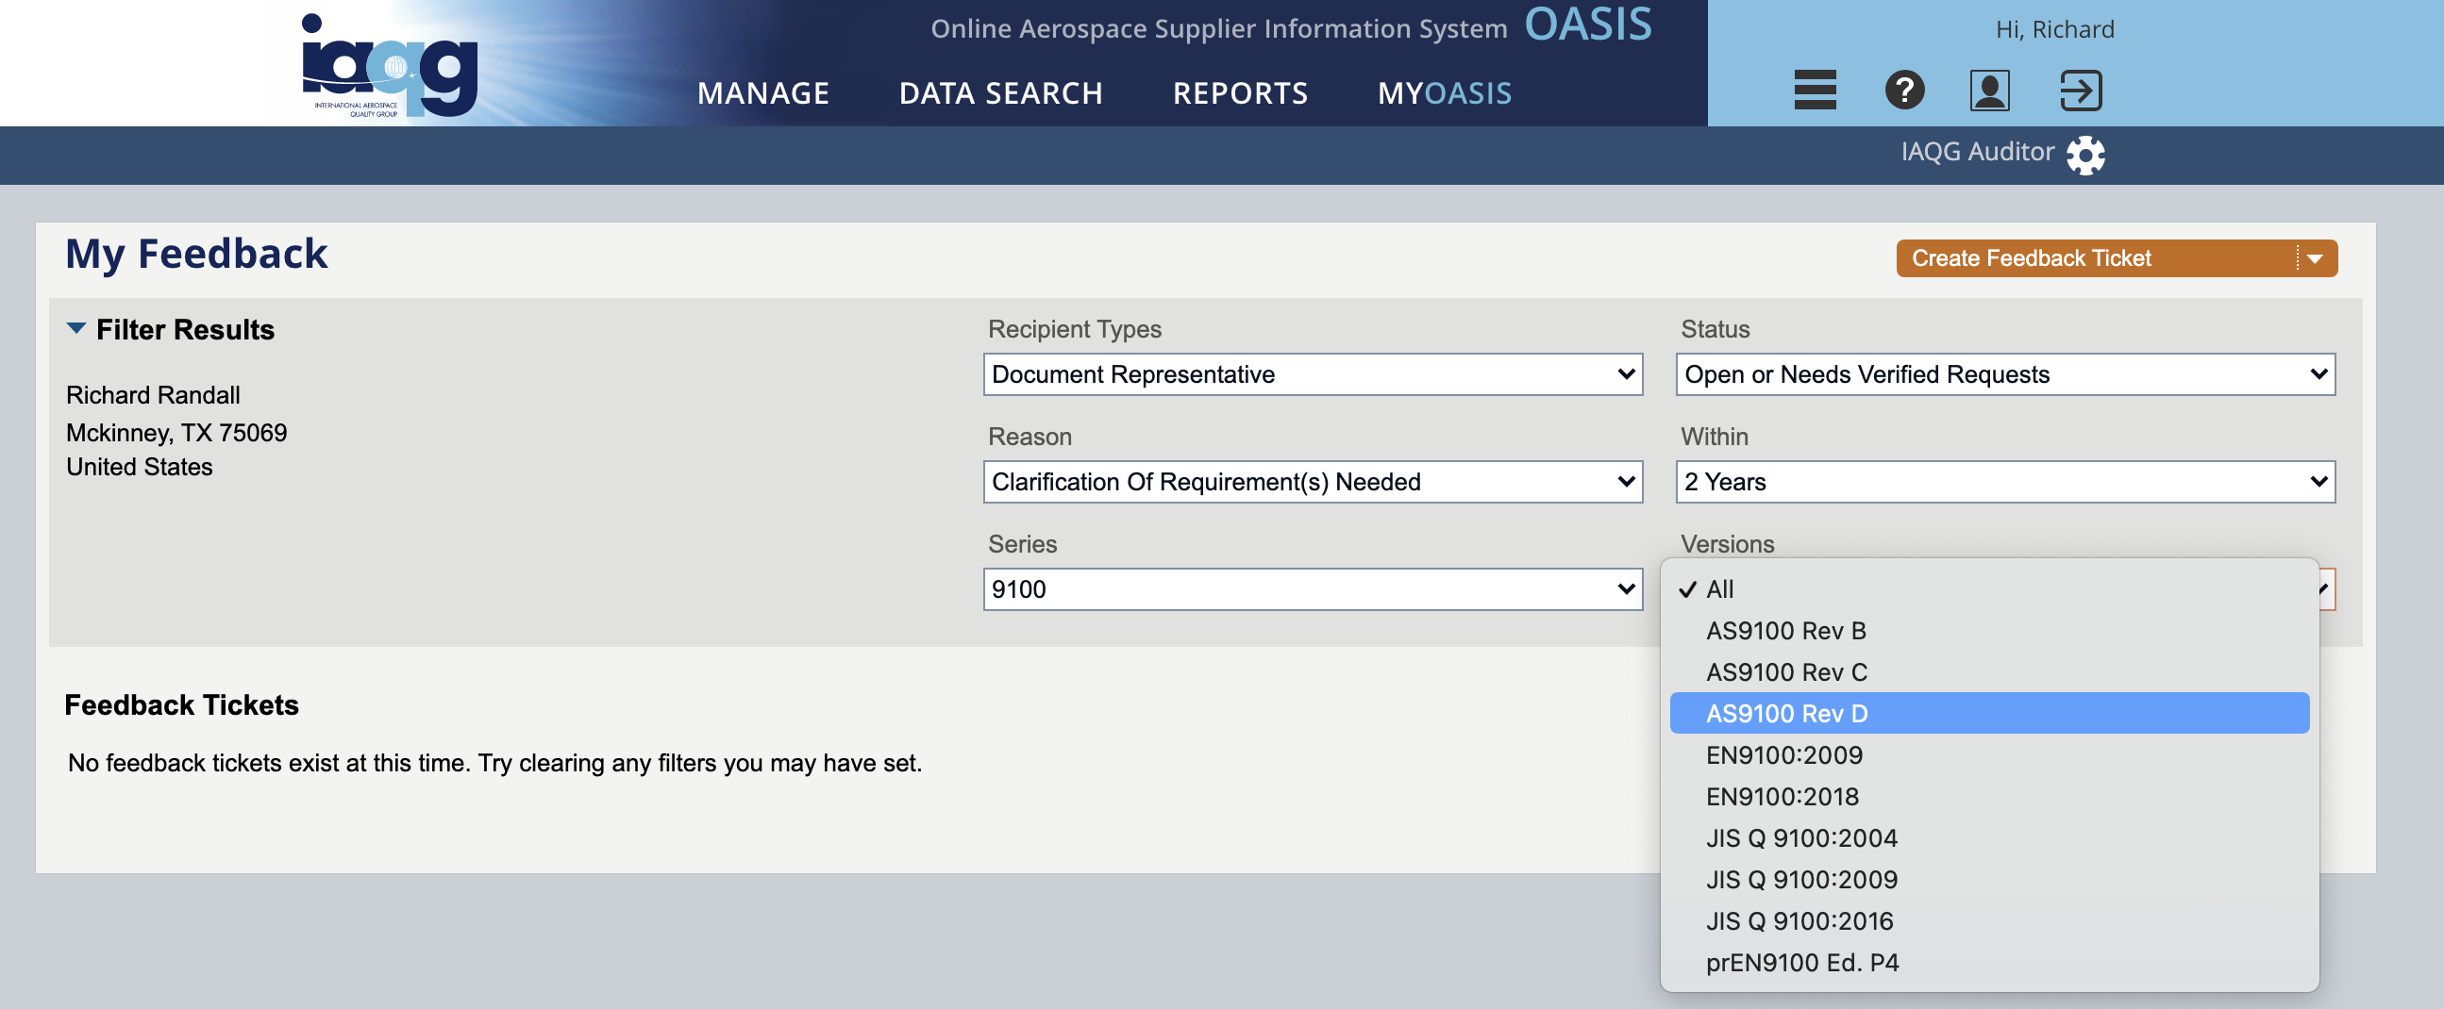Image resolution: width=2444 pixels, height=1009 pixels.
Task: Open the DATA SEARCH menu
Action: coord(1001,93)
